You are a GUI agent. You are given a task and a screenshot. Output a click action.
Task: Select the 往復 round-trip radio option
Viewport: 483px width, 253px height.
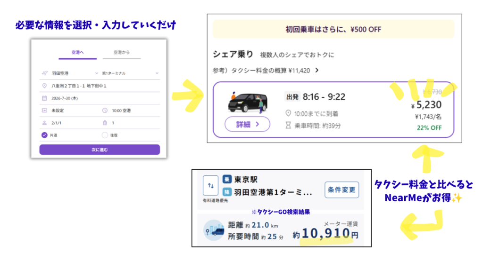point(105,135)
